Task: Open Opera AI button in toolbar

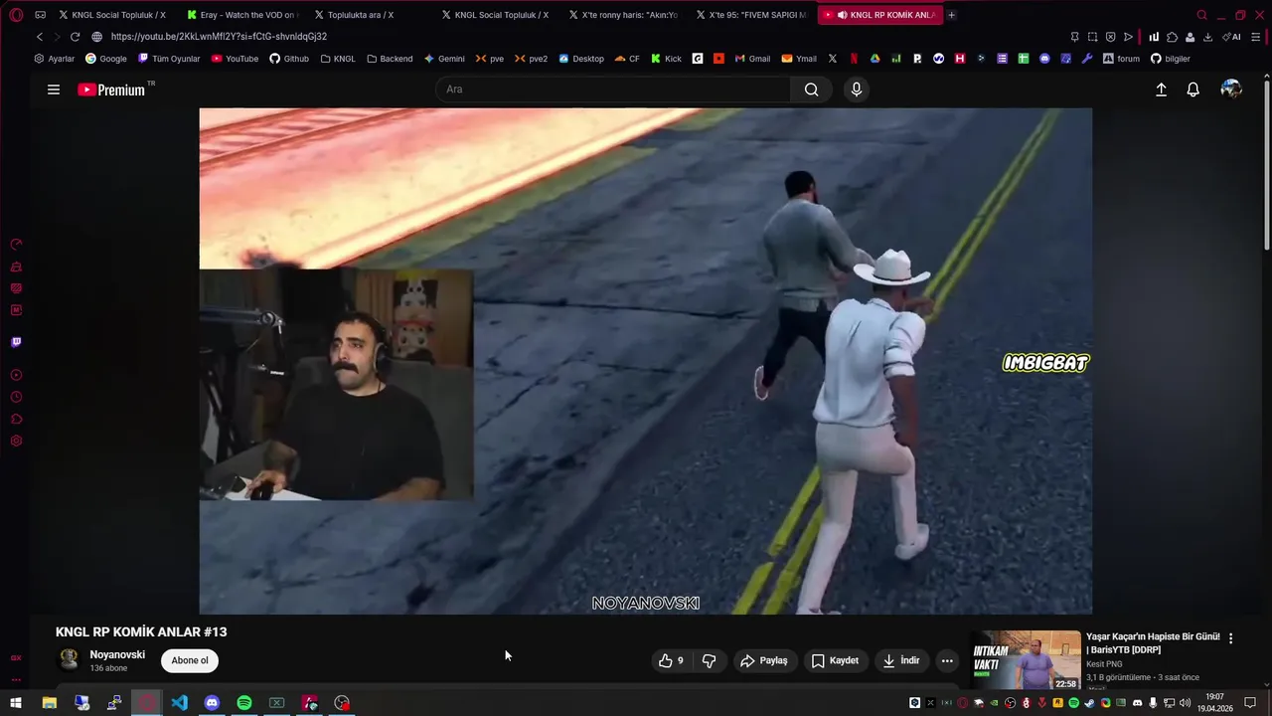Action: click(x=1232, y=37)
